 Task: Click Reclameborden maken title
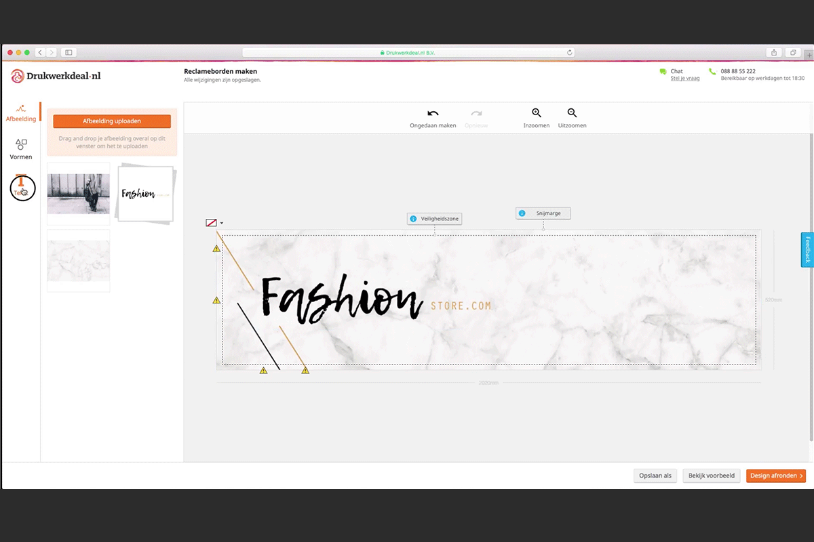click(x=220, y=71)
